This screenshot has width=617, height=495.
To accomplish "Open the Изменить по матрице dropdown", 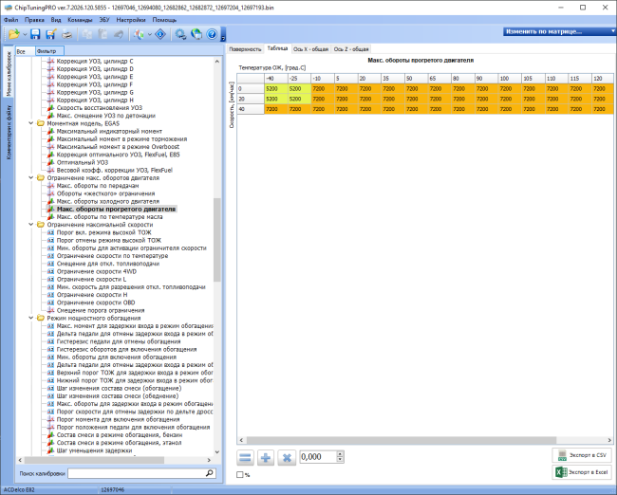I will 559,31.
